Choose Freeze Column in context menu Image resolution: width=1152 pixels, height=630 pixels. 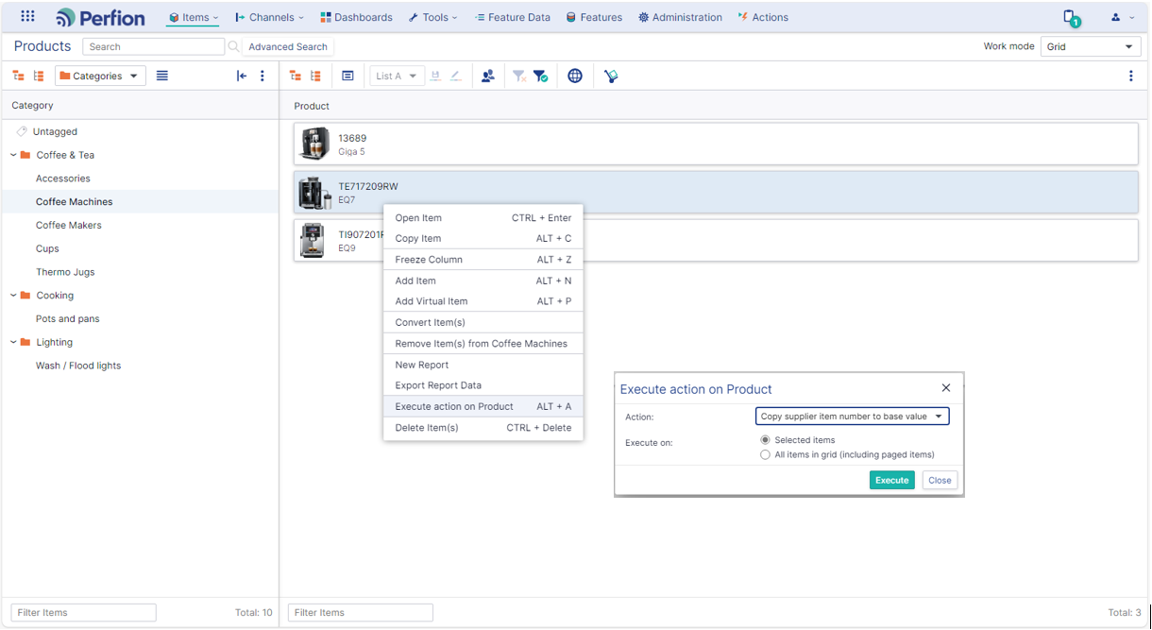[x=483, y=260]
